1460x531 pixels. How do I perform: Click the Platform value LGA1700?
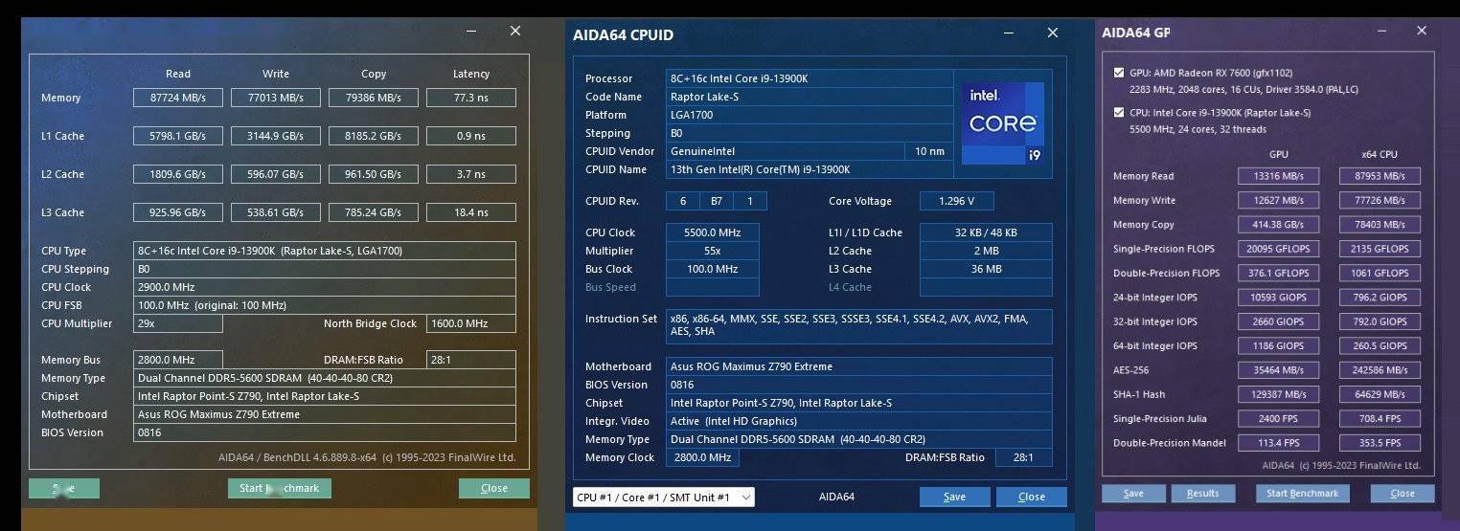click(810, 115)
